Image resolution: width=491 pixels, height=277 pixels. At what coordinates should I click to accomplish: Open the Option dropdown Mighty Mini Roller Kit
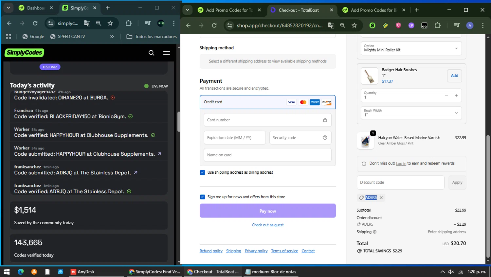click(411, 48)
